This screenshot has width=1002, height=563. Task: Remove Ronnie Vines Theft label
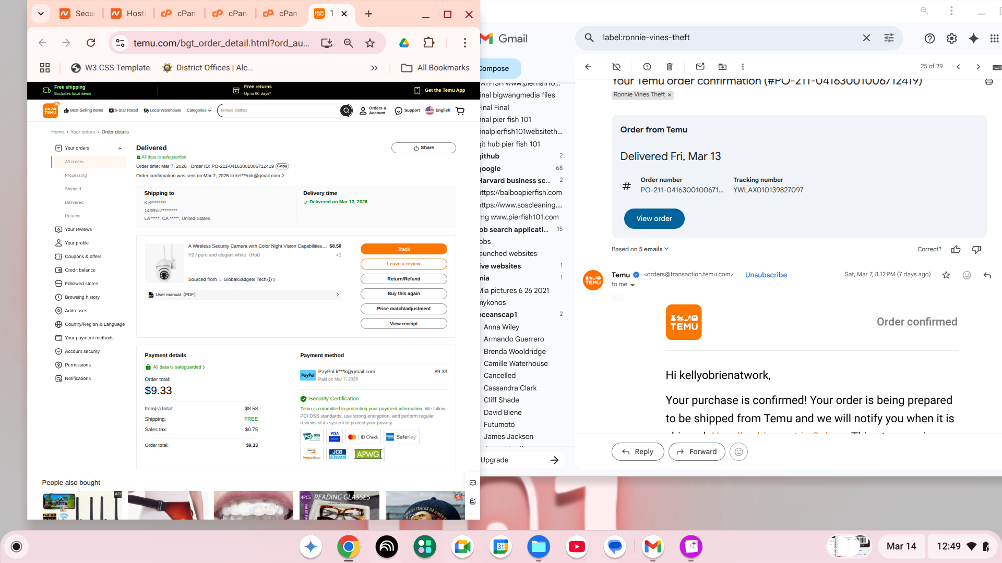[670, 95]
